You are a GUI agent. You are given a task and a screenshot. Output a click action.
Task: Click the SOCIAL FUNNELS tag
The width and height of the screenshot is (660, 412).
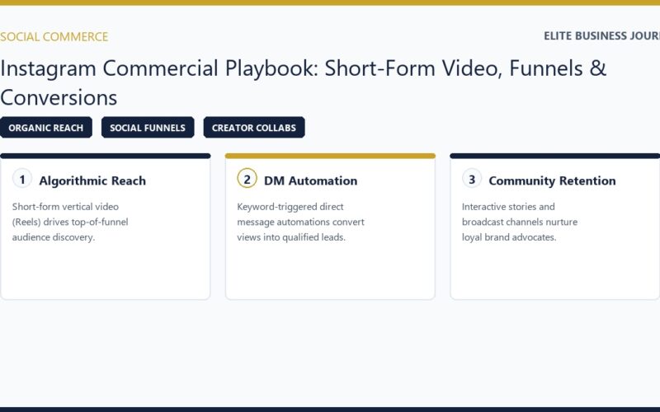148,128
